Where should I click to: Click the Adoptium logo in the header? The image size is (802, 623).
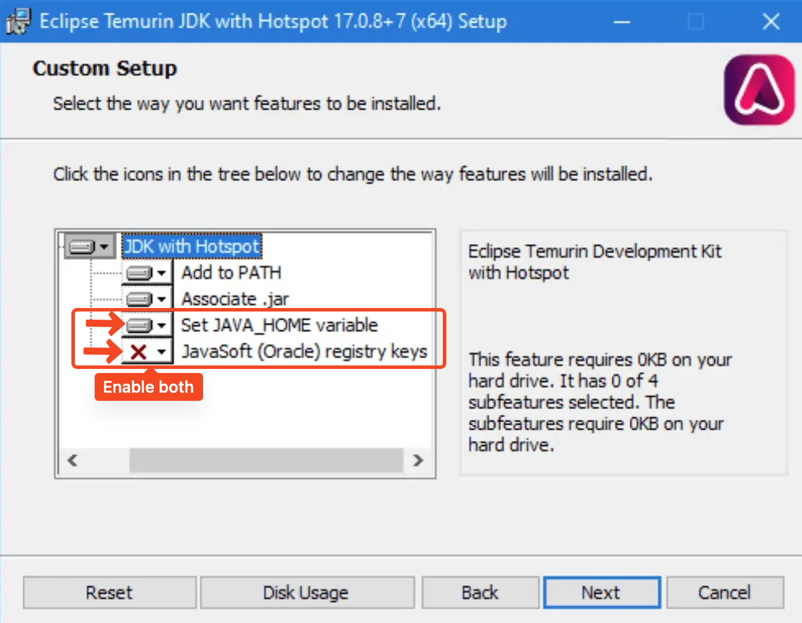click(x=759, y=90)
